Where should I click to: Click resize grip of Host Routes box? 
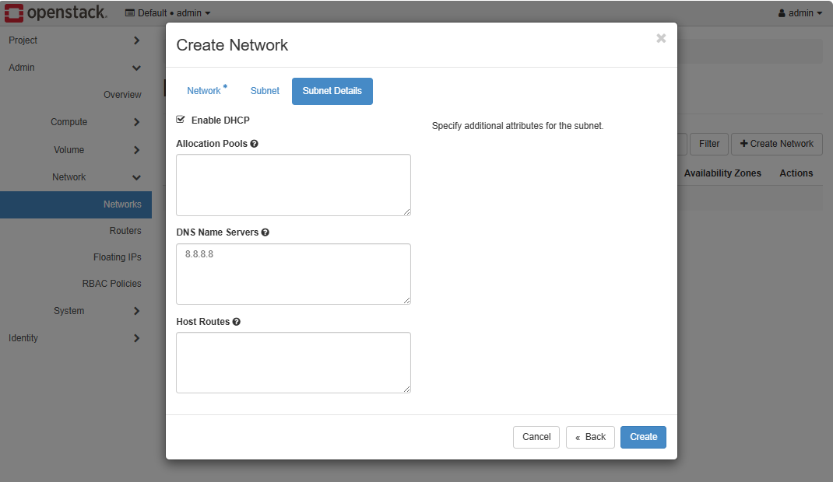(406, 388)
